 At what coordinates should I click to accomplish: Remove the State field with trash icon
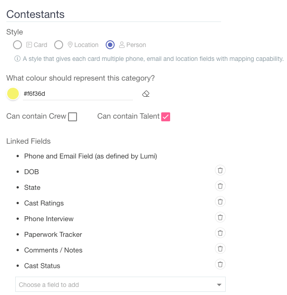click(x=220, y=186)
